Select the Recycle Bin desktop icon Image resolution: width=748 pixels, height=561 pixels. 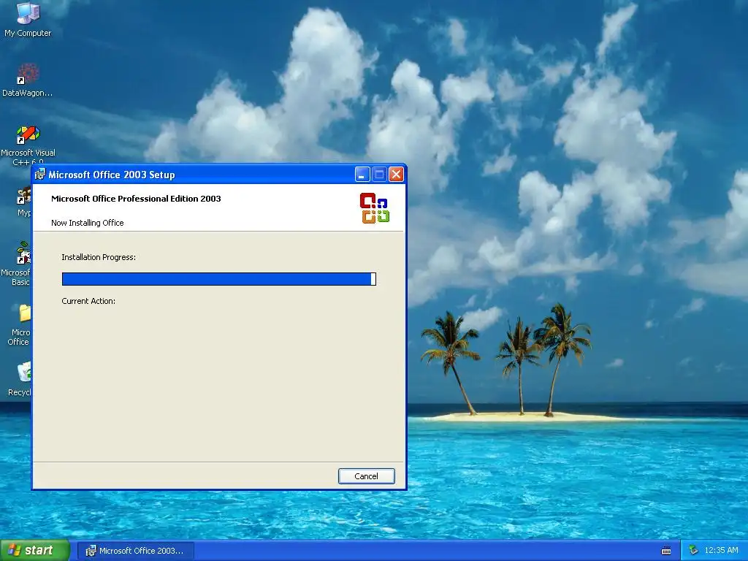tap(20, 379)
